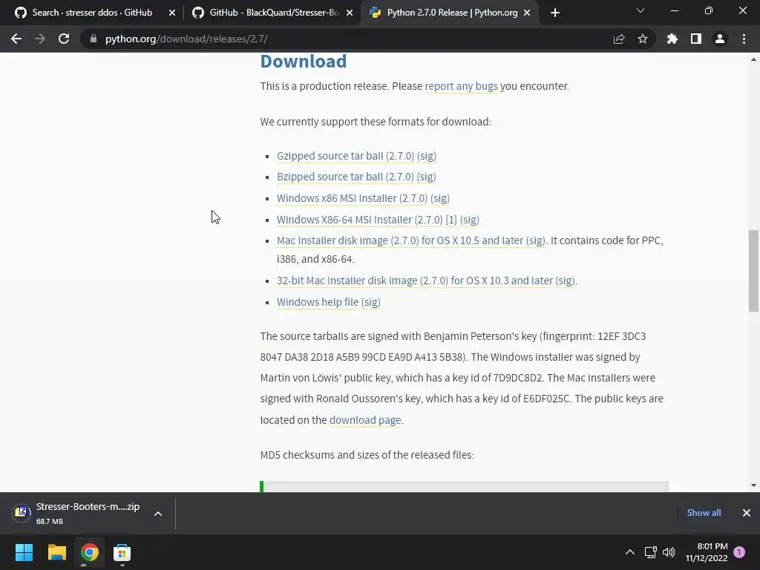The width and height of the screenshot is (760, 570).
Task: Toggle the Chrome side panel icon
Action: coord(696,39)
